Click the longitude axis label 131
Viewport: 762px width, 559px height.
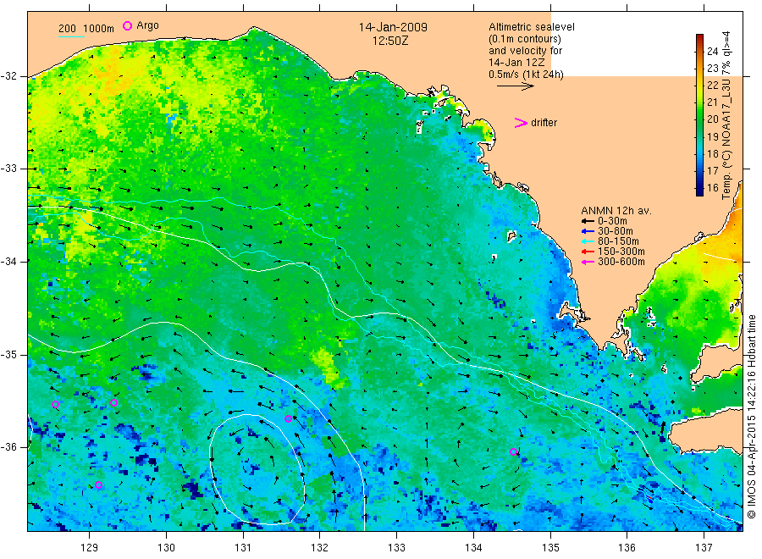click(x=243, y=548)
